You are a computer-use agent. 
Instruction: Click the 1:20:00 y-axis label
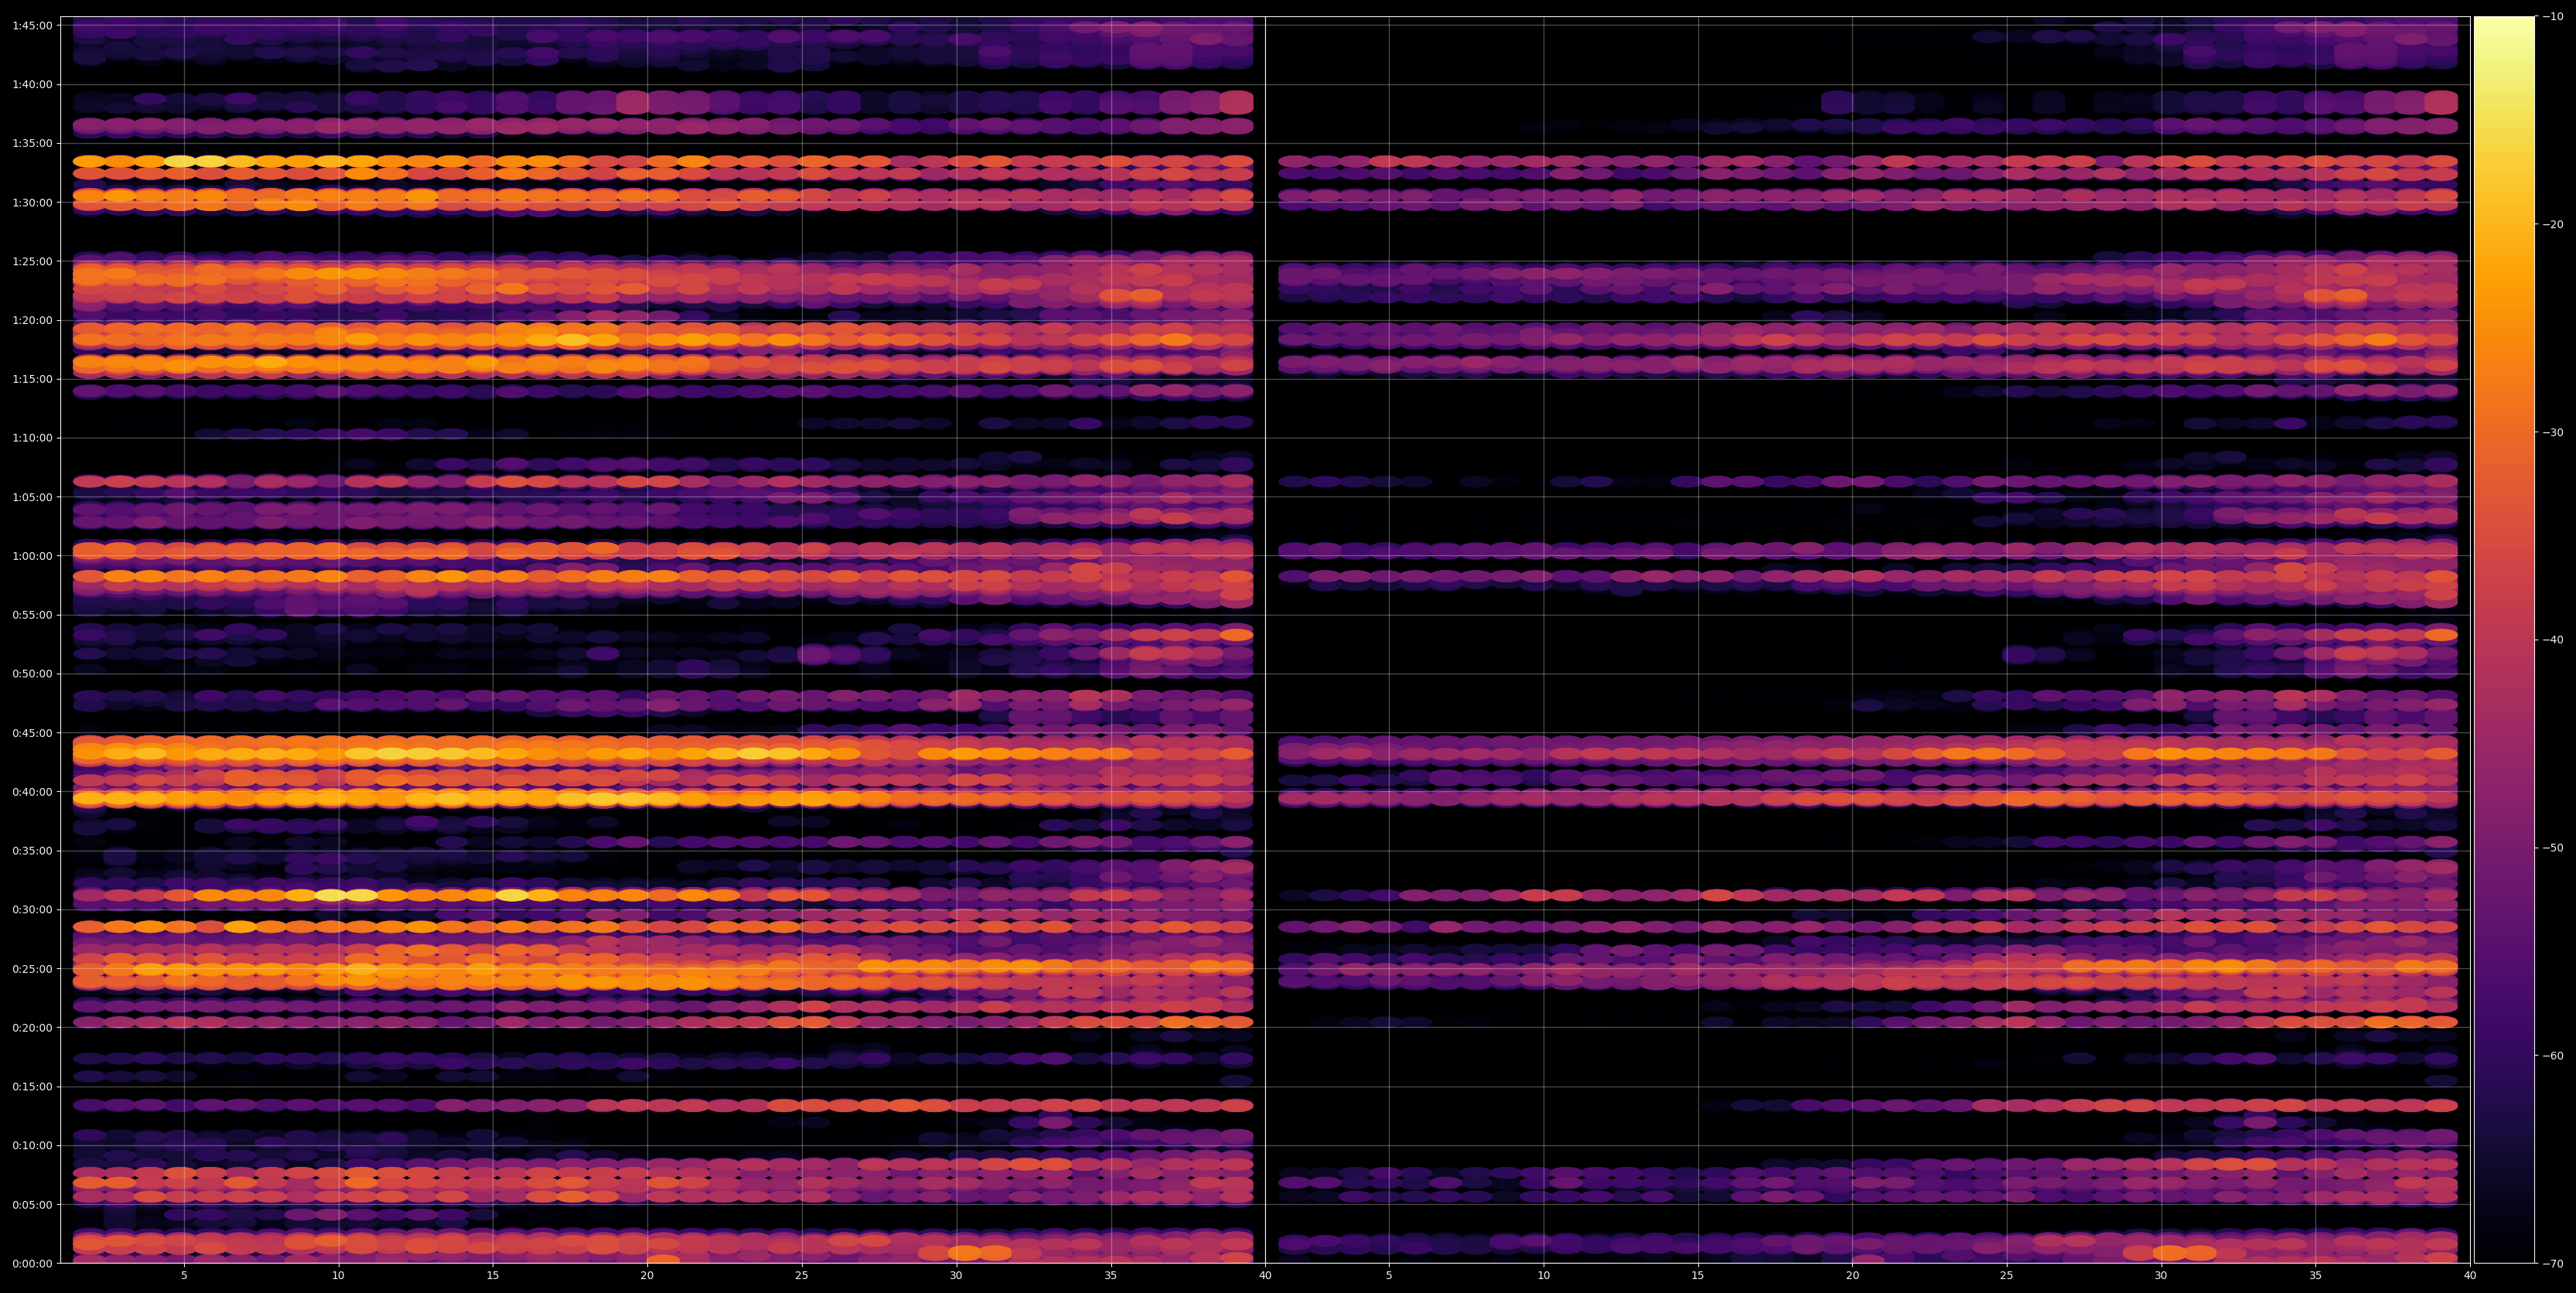tap(32, 320)
